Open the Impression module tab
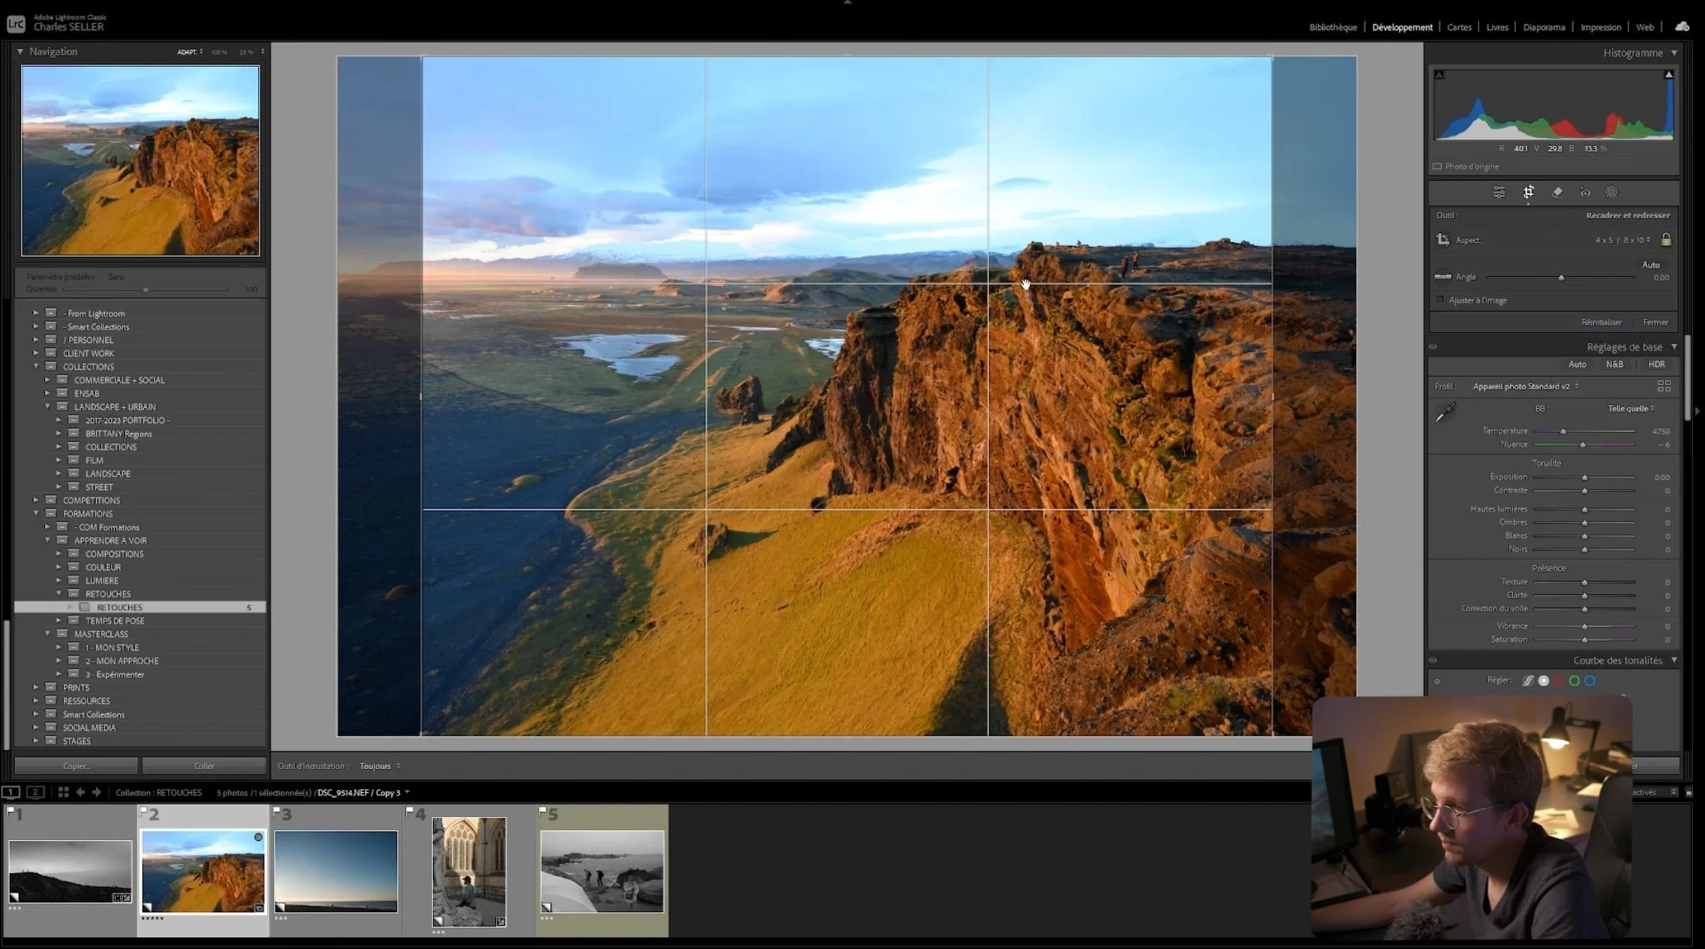This screenshot has height=949, width=1705. point(1600,27)
